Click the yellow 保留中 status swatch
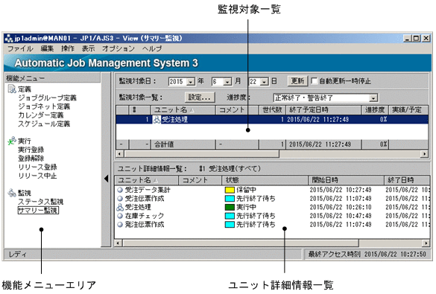The width and height of the screenshot is (436, 294). point(230,190)
